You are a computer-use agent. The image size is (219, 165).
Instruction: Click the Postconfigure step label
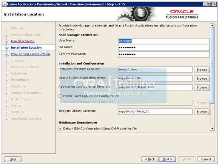point(21,99)
